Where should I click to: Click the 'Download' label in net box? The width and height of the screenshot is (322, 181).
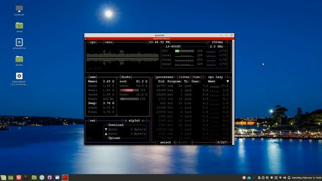pyautogui.click(x=116, y=125)
